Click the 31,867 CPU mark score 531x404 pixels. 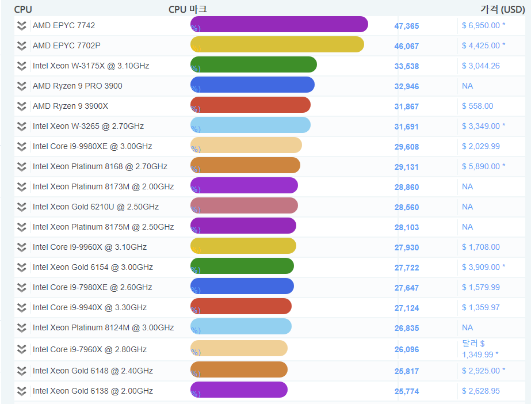tap(406, 106)
